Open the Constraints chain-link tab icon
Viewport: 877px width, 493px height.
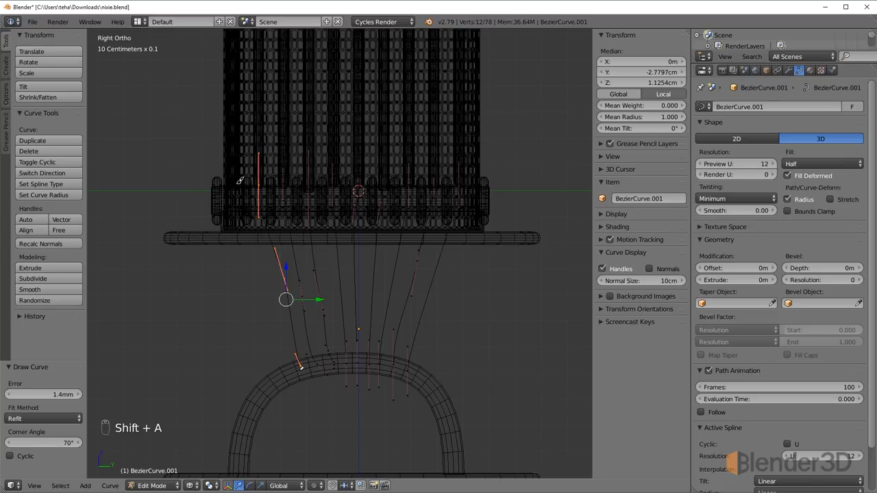coord(777,70)
